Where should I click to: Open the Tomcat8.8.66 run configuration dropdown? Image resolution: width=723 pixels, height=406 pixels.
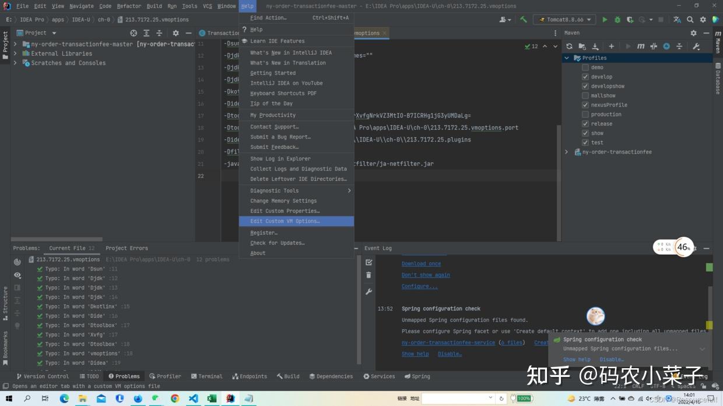click(x=589, y=19)
